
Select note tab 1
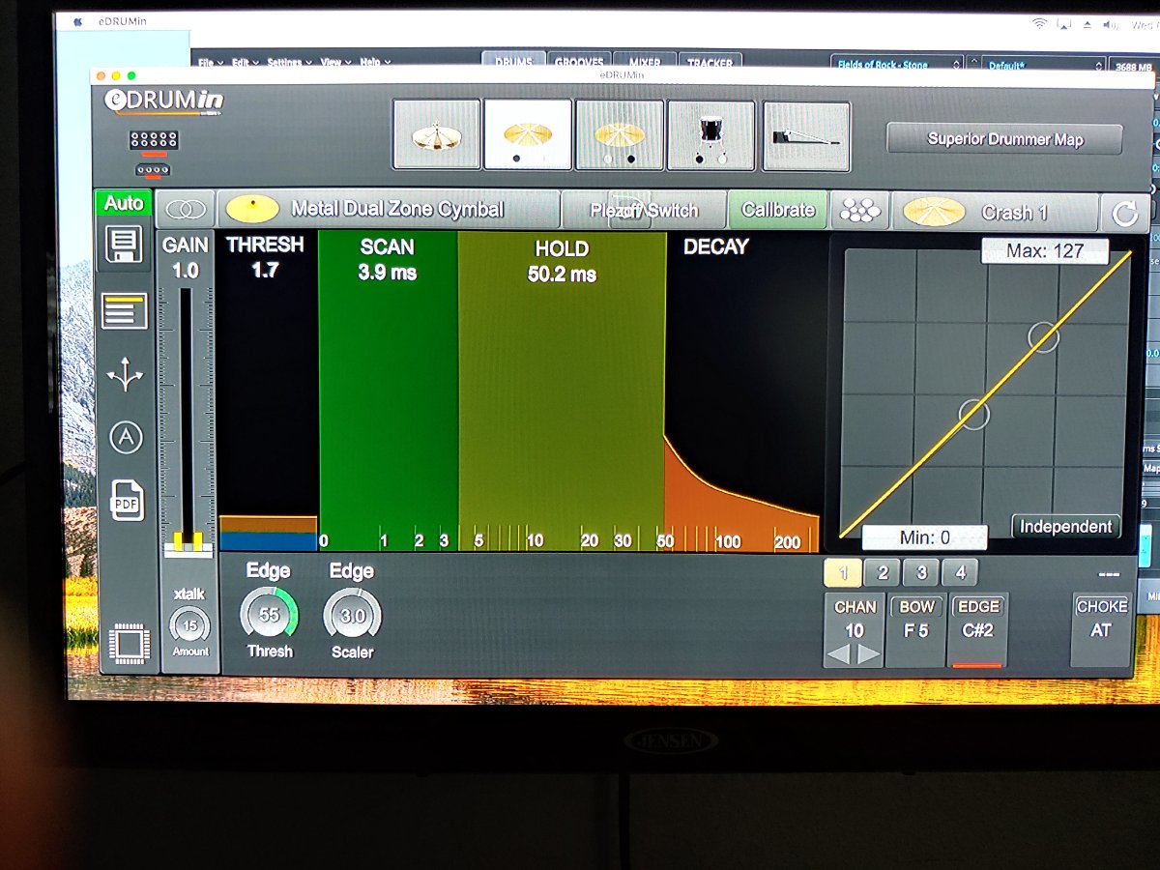843,573
